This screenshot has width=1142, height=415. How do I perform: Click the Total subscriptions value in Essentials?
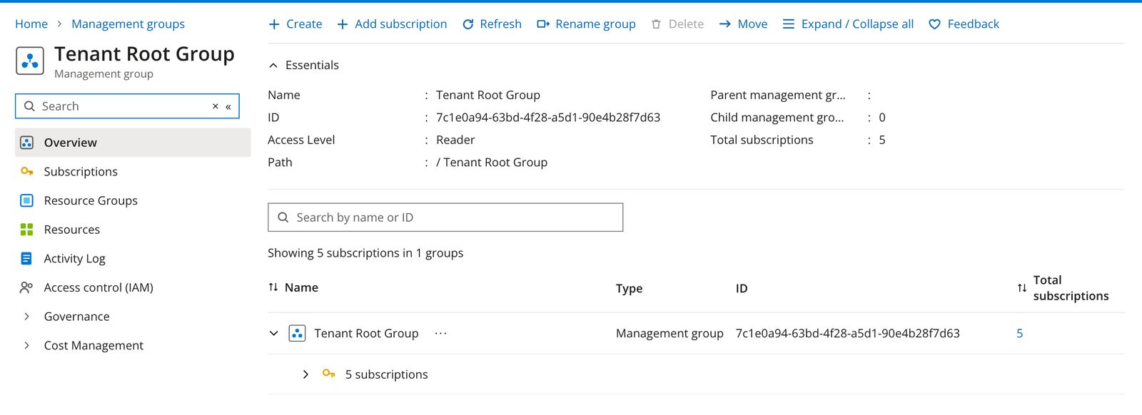pos(882,140)
